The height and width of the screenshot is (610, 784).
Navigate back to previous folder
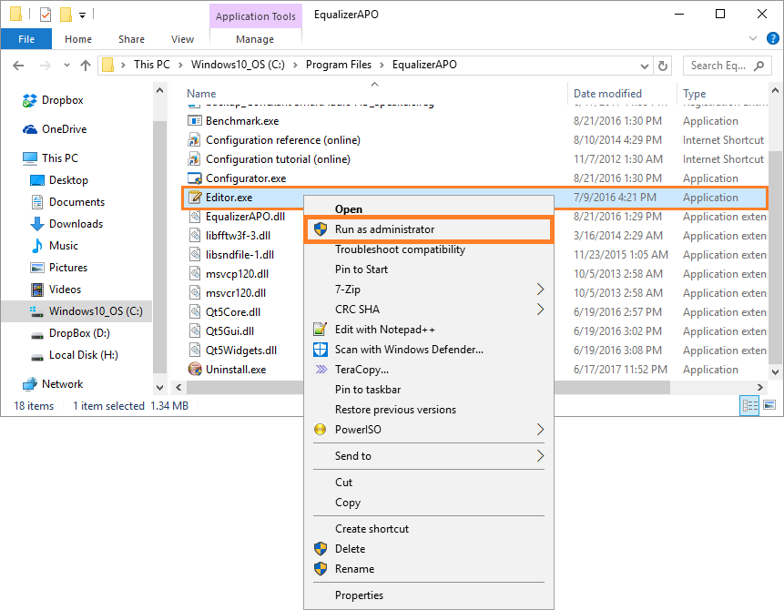(x=18, y=66)
